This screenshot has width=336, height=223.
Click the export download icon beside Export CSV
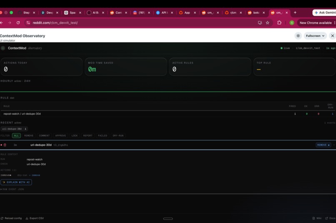point(27,218)
